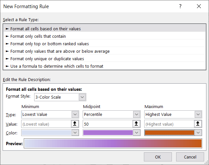Click the Midpoint value field showing 50
Screen dimensions: 209x165
click(108, 124)
